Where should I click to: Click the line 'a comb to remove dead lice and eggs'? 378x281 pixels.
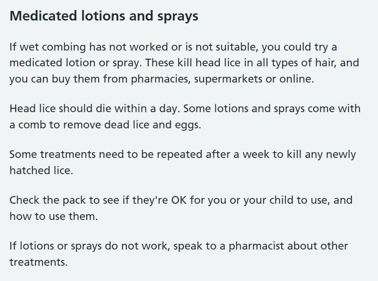(105, 125)
